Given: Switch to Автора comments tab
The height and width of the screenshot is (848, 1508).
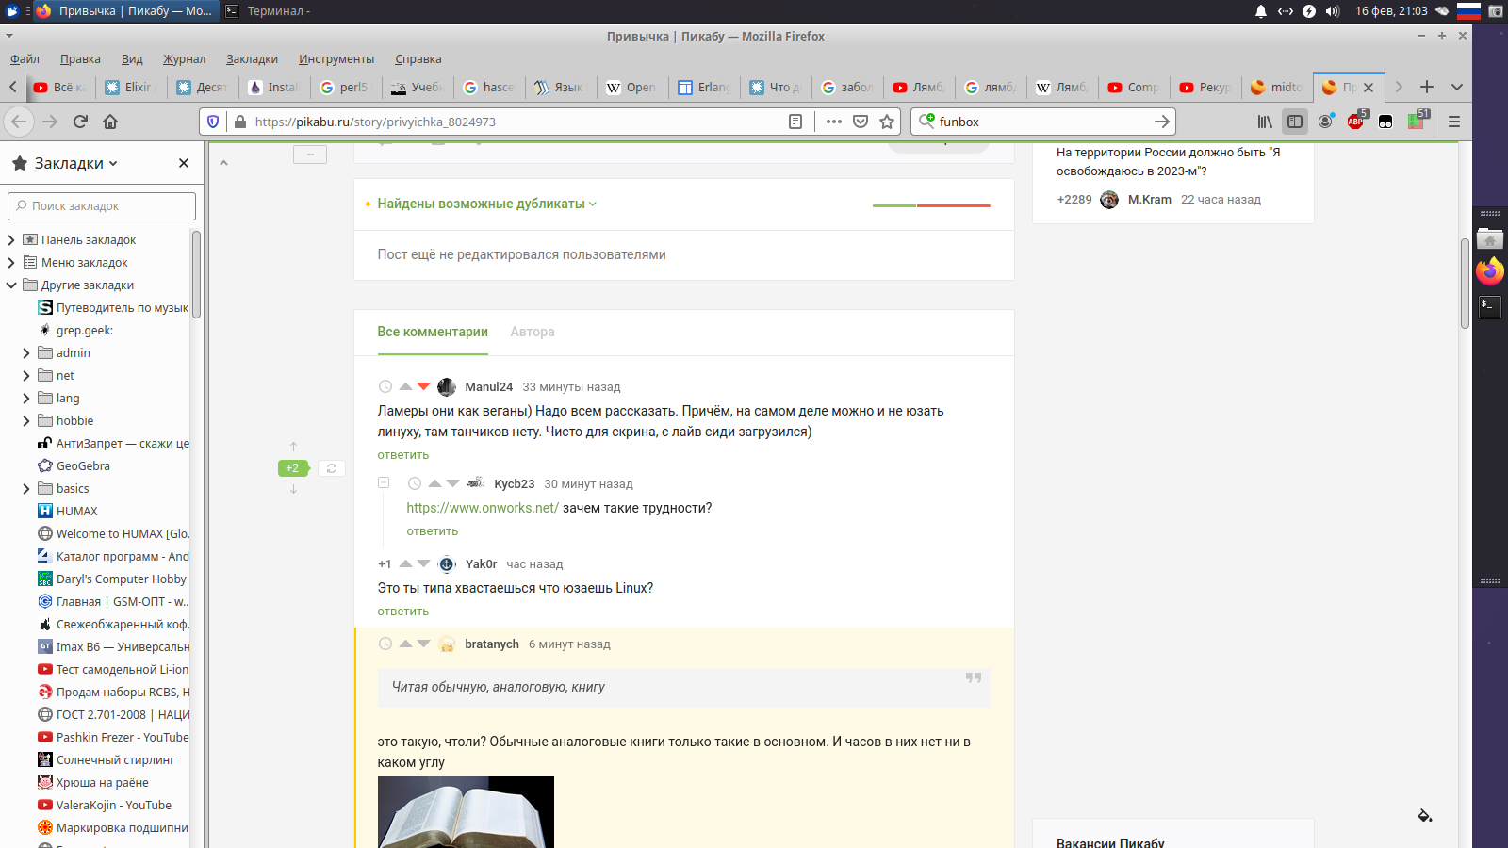Looking at the screenshot, I should (533, 332).
